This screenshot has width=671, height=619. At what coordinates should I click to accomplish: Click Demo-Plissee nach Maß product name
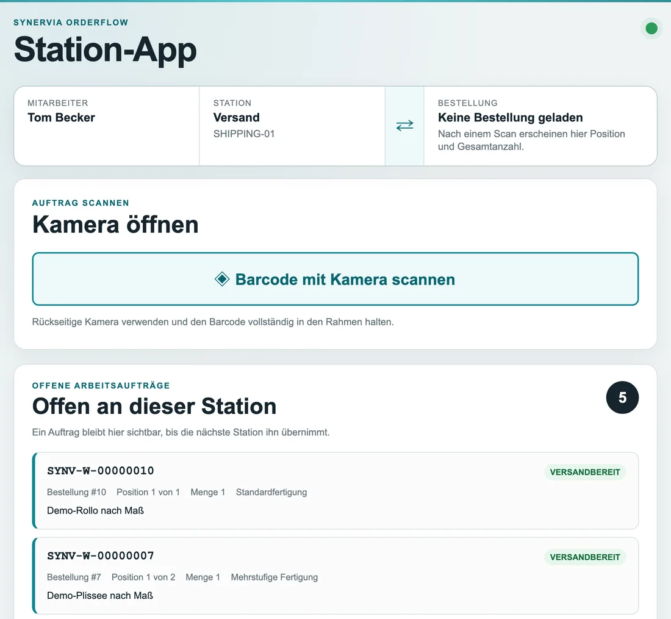pos(99,595)
